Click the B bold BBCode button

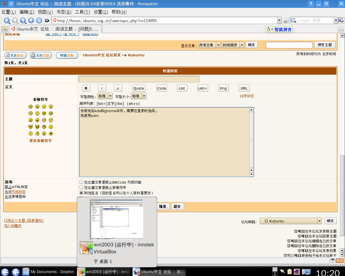tap(86, 88)
